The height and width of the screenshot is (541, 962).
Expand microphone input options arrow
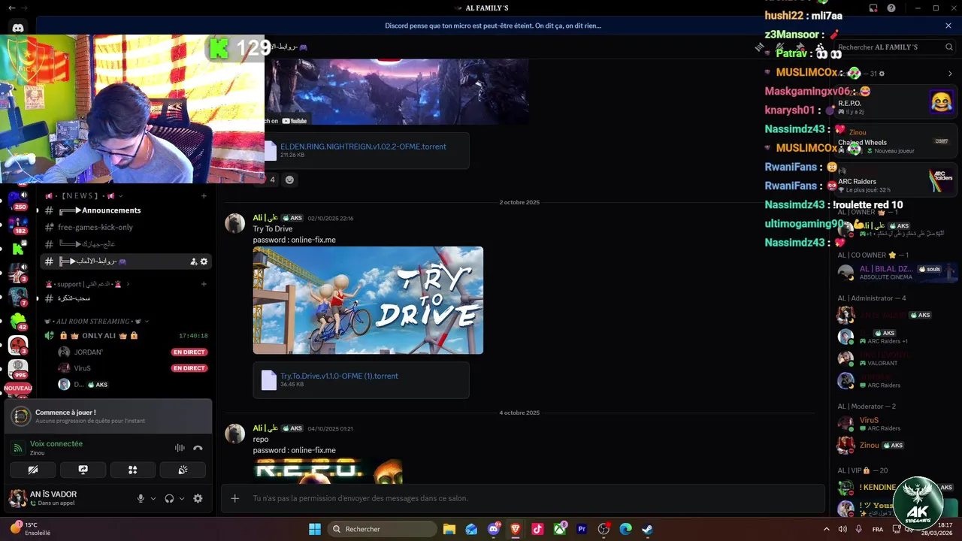click(x=153, y=498)
